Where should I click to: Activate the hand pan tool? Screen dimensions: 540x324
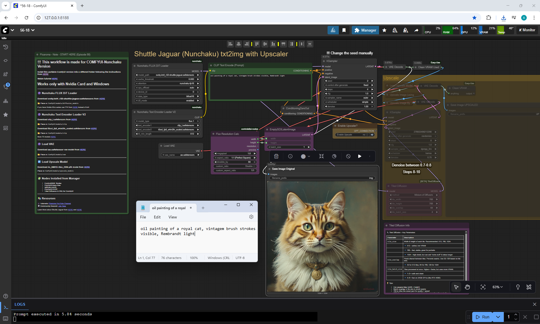(x=467, y=287)
